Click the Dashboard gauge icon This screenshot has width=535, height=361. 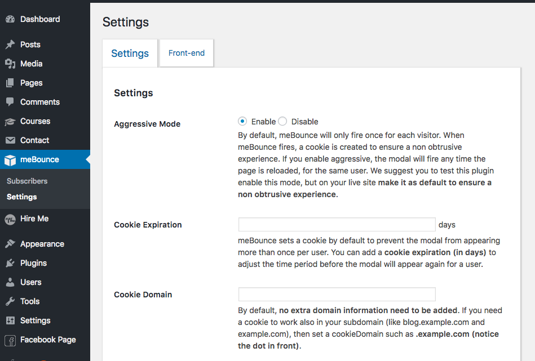pyautogui.click(x=10, y=19)
